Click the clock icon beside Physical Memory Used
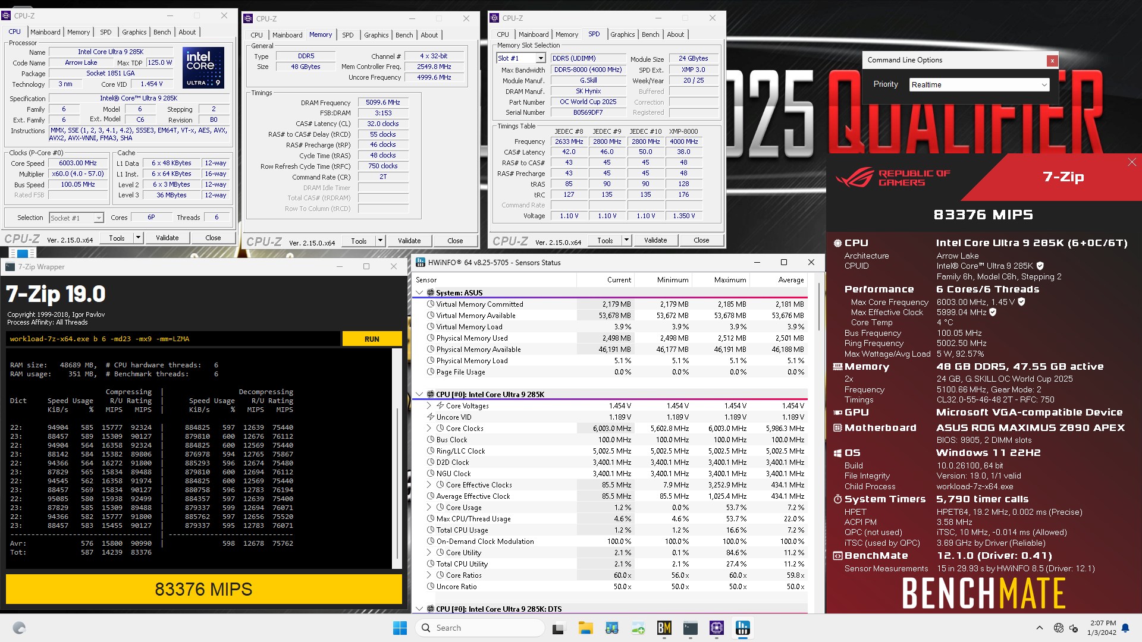1142x642 pixels. click(x=431, y=338)
